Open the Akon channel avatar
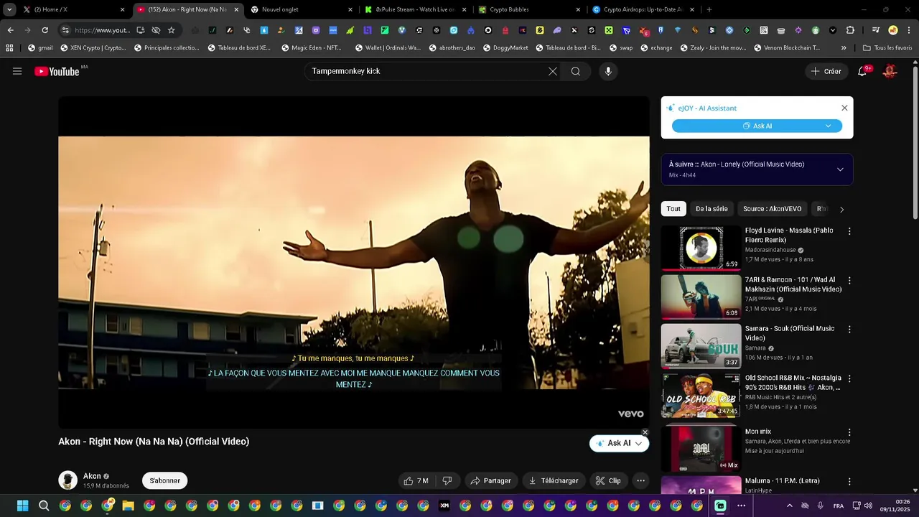Image resolution: width=919 pixels, height=517 pixels. (67, 480)
